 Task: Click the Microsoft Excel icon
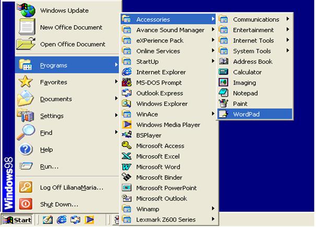click(126, 157)
